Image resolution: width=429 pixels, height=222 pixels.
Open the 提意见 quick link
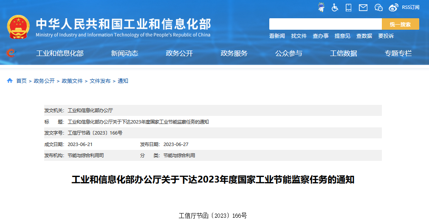pyautogui.click(x=342, y=36)
